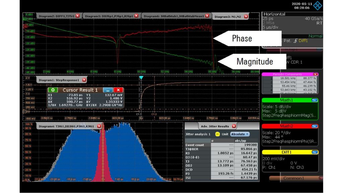This screenshot has height=193, width=343.
Task: Click the 53.643 kHz periodic component row
Action: point(290,90)
